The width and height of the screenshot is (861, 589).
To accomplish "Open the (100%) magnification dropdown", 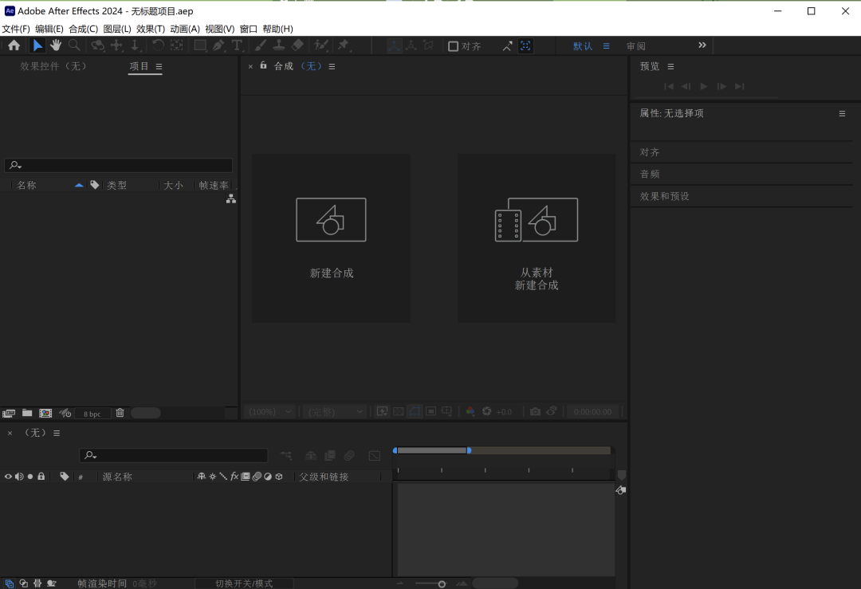I will coord(271,412).
